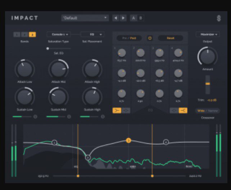Select the active shelf filter shape for EQ band 4
Viewport: 231px width, 190px height.
[x=183, y=110]
